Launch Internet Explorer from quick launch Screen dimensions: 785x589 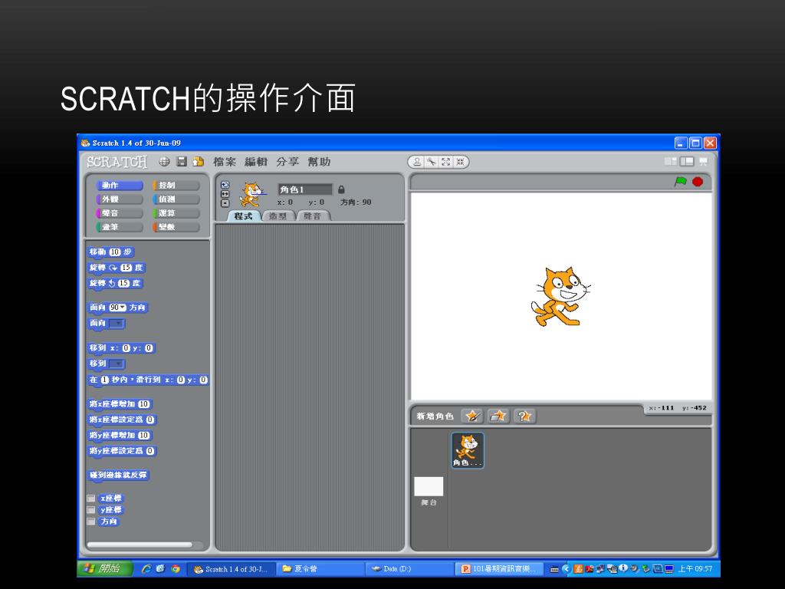tap(146, 569)
